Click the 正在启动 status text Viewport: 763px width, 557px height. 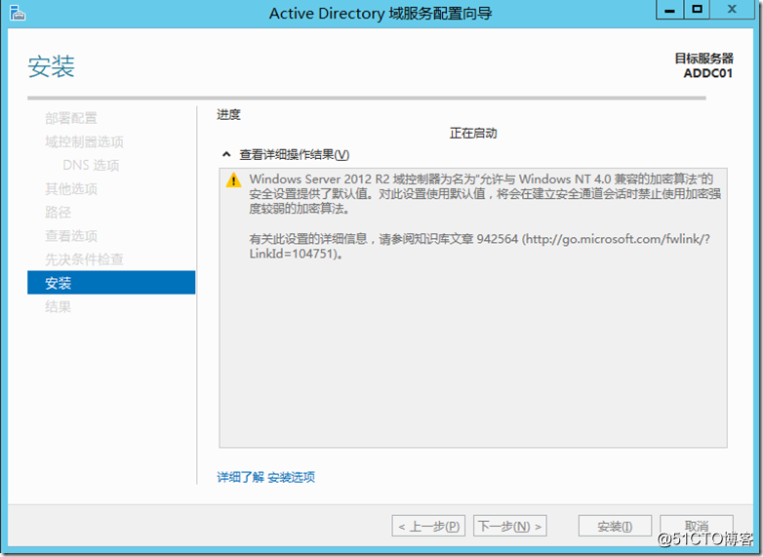473,134
